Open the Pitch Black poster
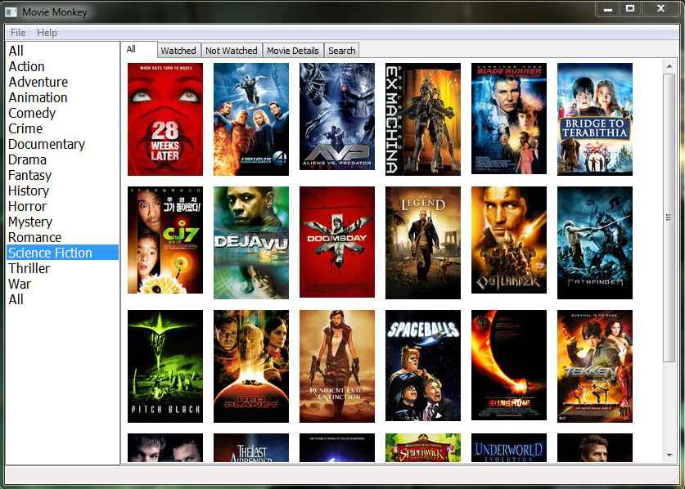Image resolution: width=685 pixels, height=489 pixels. pos(165,366)
